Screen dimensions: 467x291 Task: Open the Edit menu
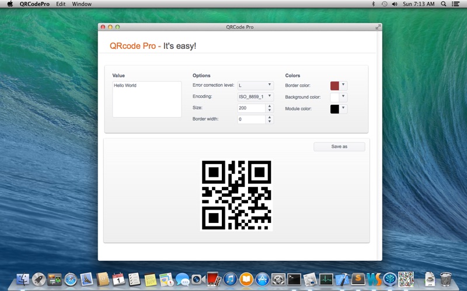point(61,4)
